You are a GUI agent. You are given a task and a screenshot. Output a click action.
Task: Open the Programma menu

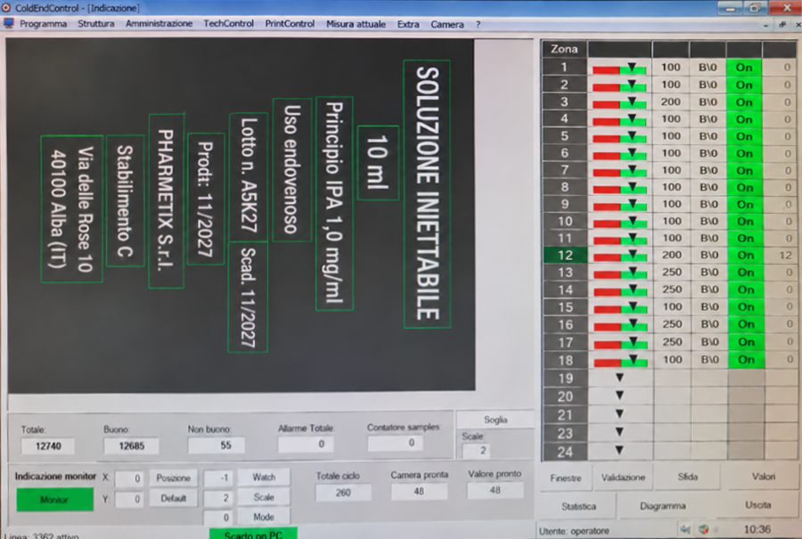coord(44,24)
